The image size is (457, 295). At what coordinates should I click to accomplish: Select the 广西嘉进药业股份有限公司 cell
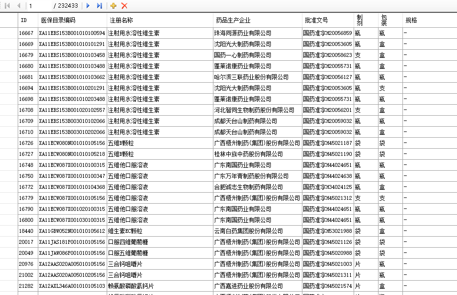[257, 286]
